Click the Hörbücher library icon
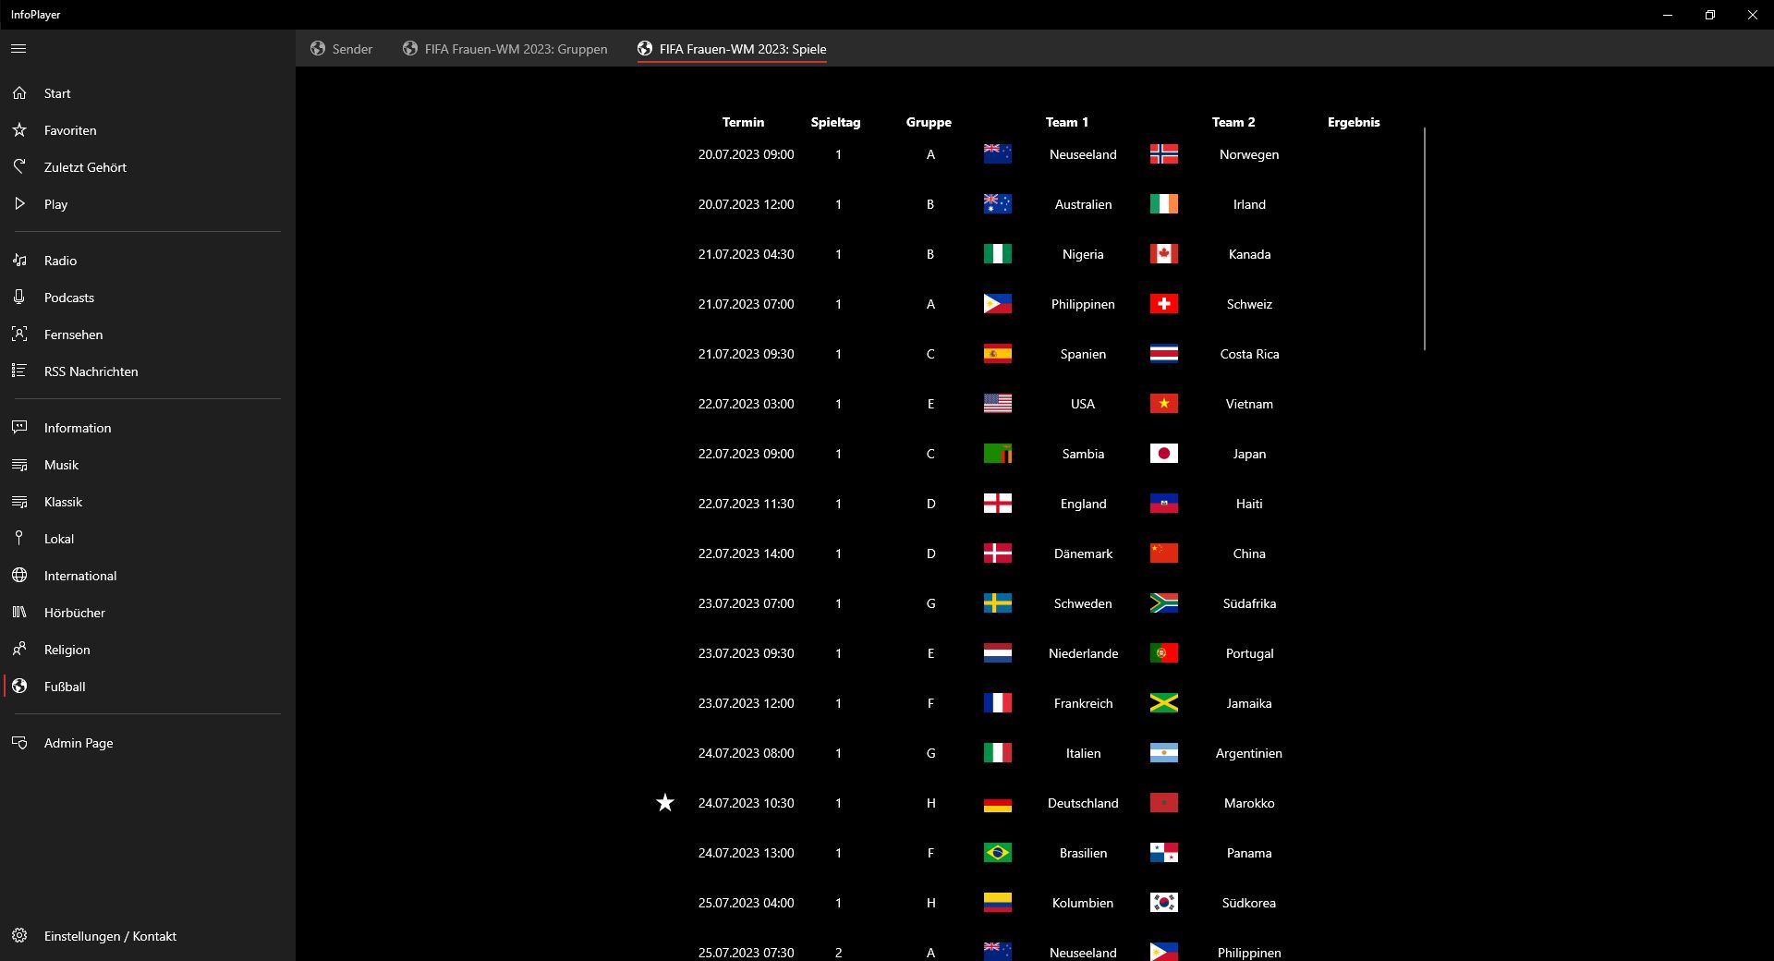This screenshot has width=1774, height=961. tap(19, 613)
